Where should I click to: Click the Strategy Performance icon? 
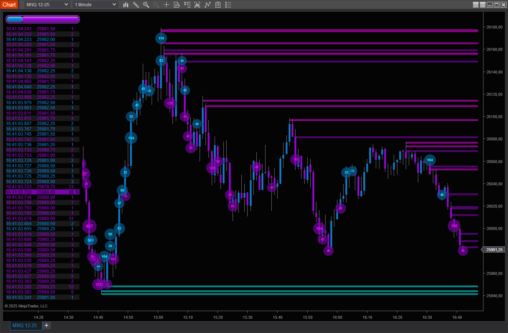[x=218, y=5]
